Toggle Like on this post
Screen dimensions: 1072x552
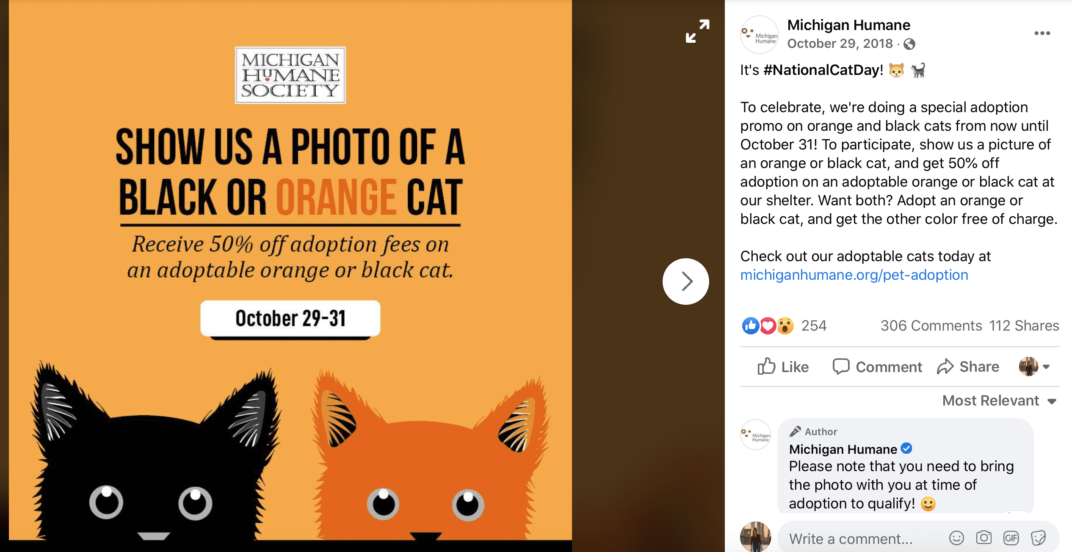(x=783, y=367)
